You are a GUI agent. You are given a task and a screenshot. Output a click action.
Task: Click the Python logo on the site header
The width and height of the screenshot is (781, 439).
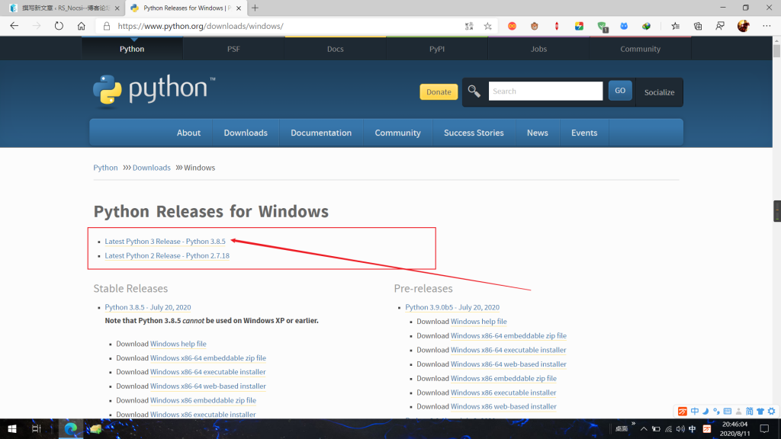(x=154, y=91)
